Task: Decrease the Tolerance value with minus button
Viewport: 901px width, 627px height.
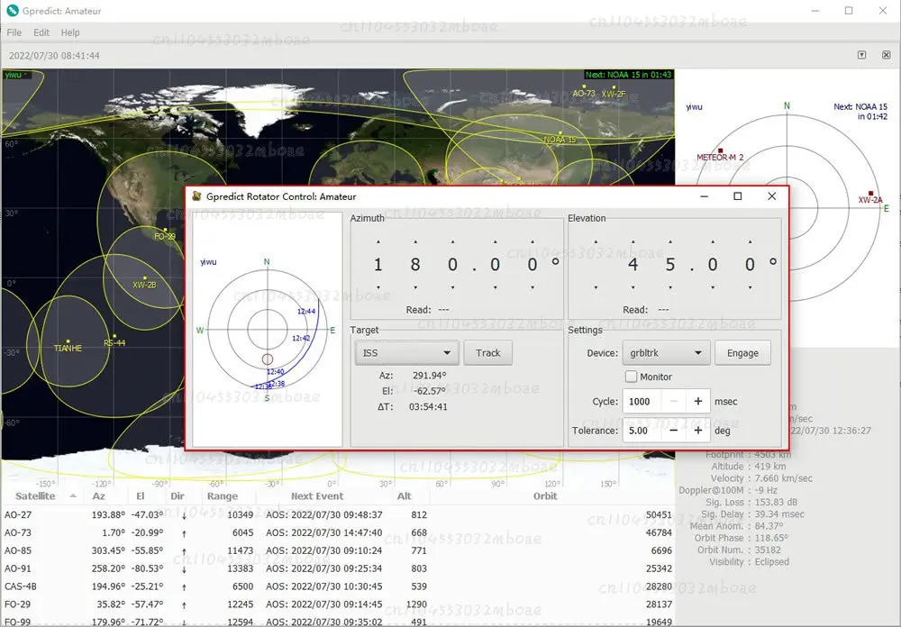Action: [674, 431]
